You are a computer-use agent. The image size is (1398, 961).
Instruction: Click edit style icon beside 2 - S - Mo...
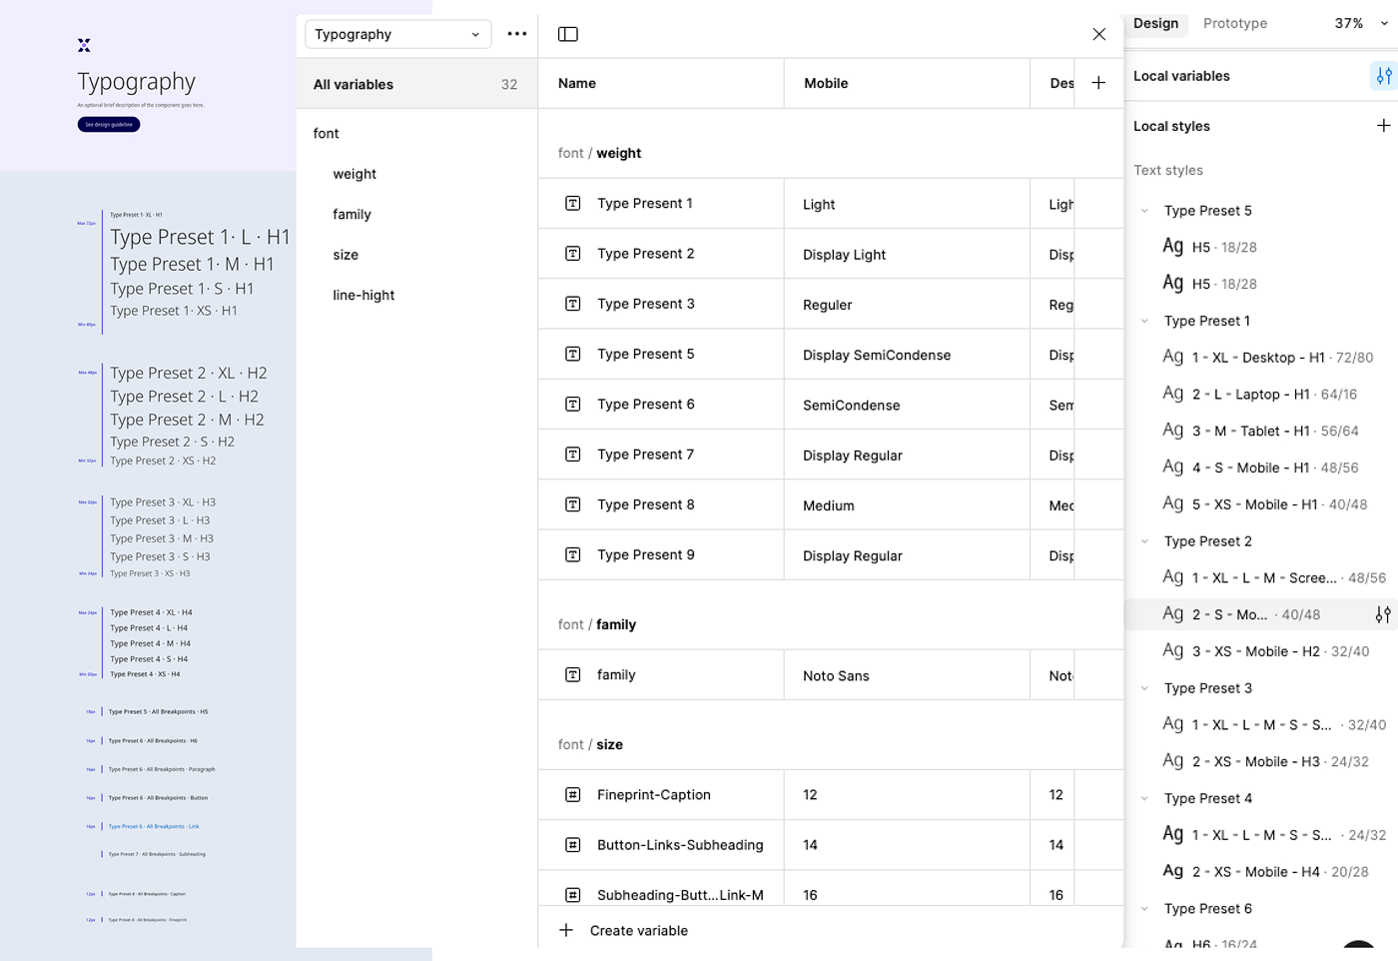point(1382,615)
